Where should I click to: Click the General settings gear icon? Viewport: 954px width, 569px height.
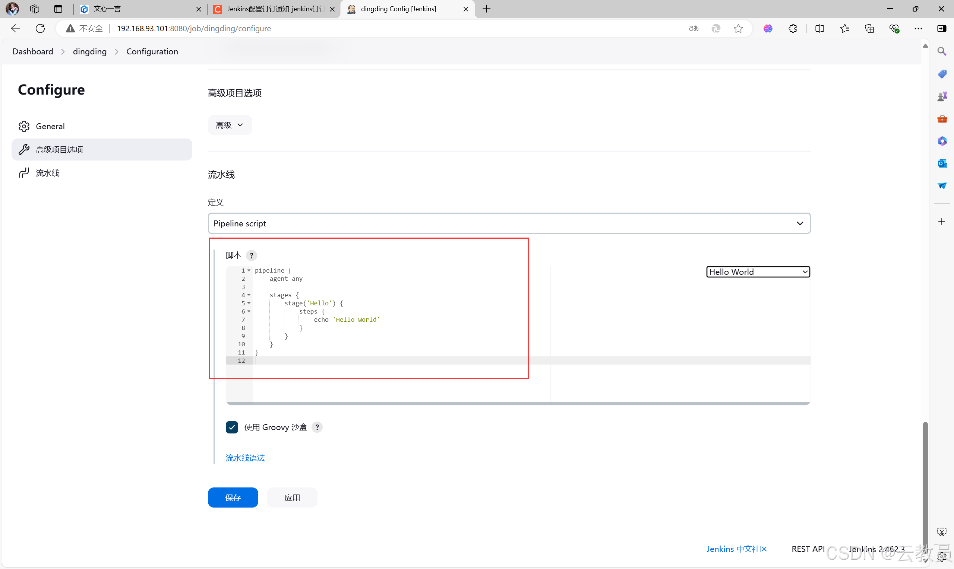[24, 126]
